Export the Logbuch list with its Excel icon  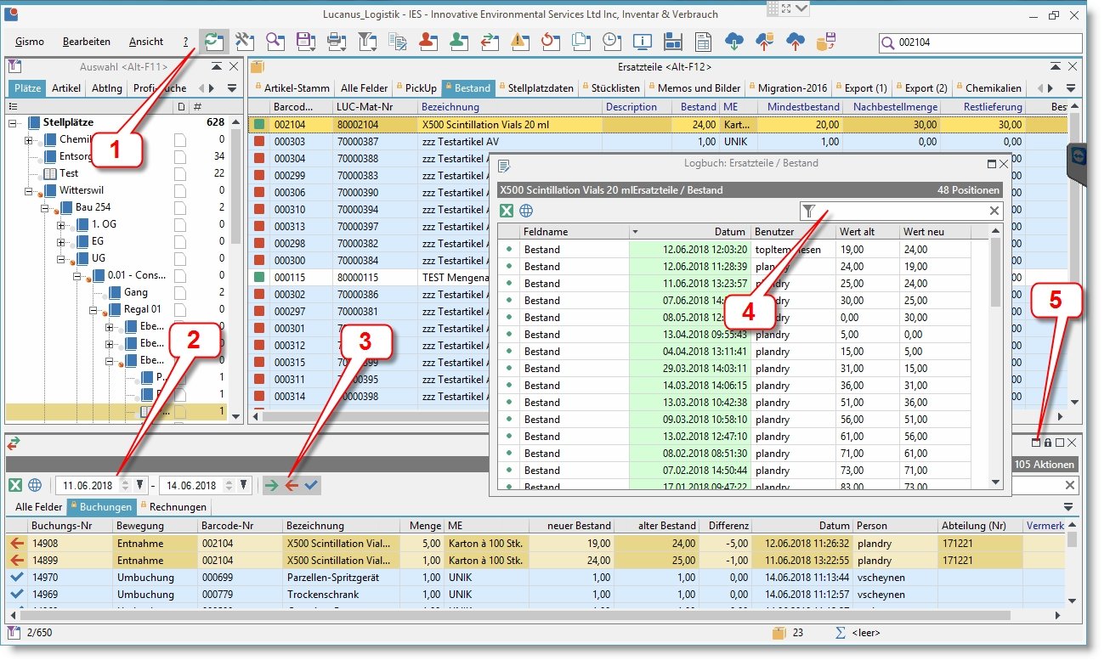506,211
